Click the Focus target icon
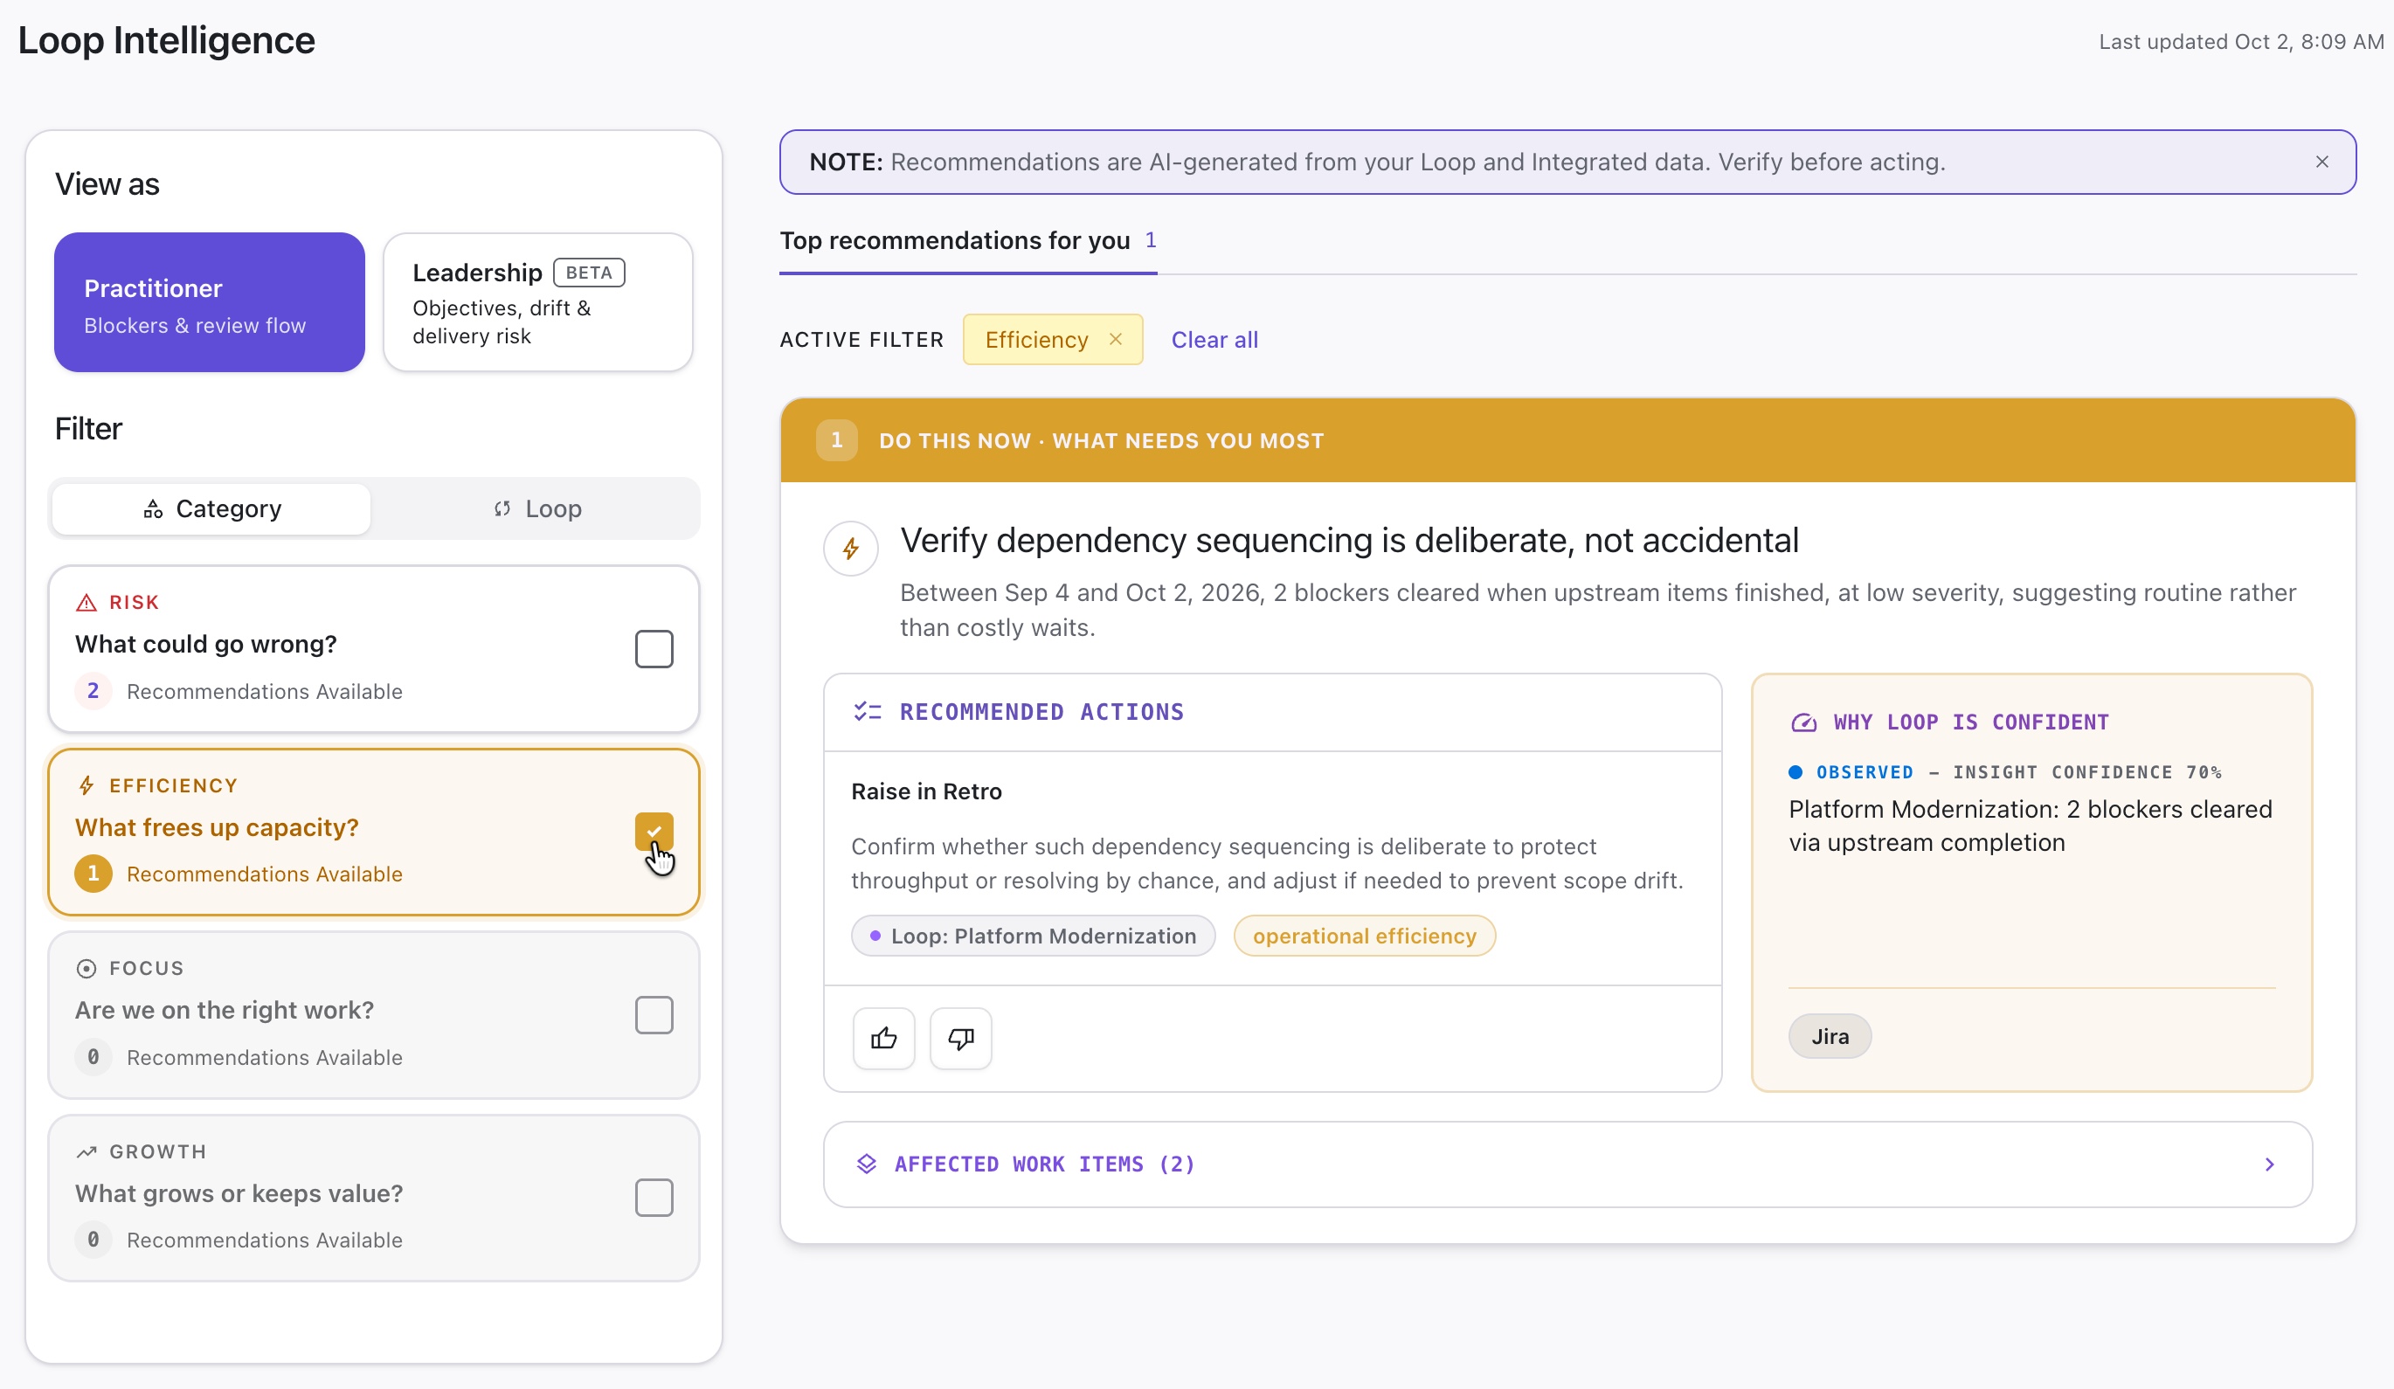This screenshot has height=1389, width=2394. click(x=86, y=968)
